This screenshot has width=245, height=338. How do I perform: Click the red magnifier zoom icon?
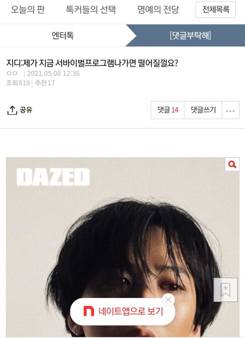click(232, 164)
